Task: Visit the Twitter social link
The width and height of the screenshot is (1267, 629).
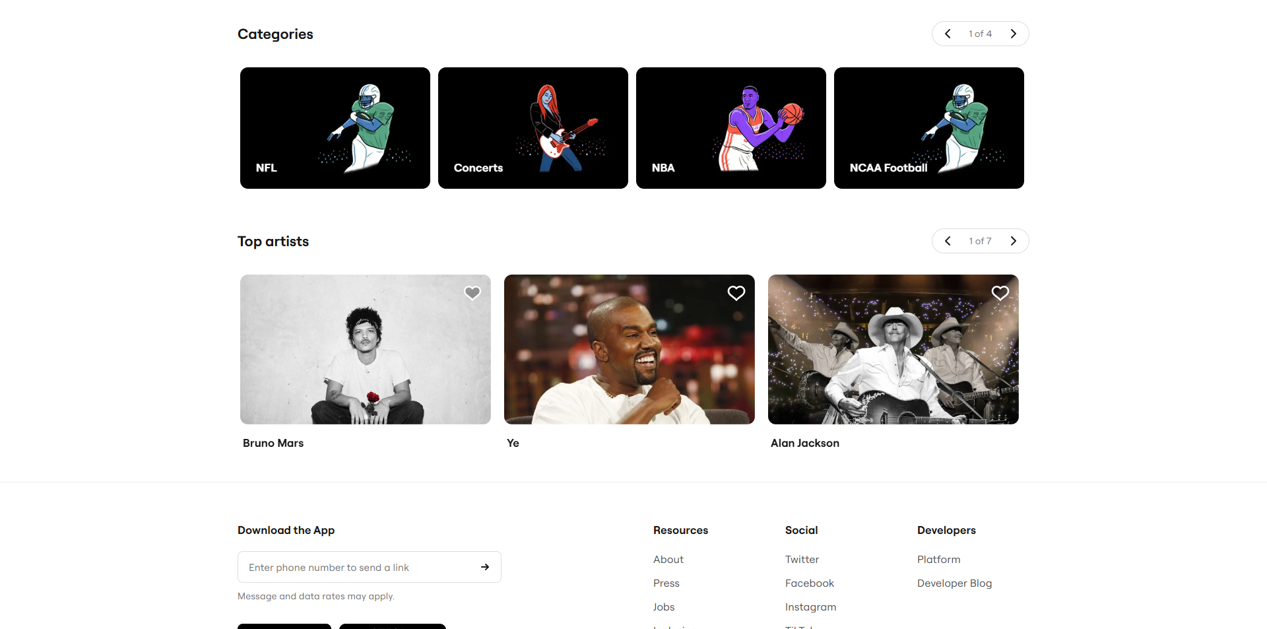Action: tap(802, 559)
